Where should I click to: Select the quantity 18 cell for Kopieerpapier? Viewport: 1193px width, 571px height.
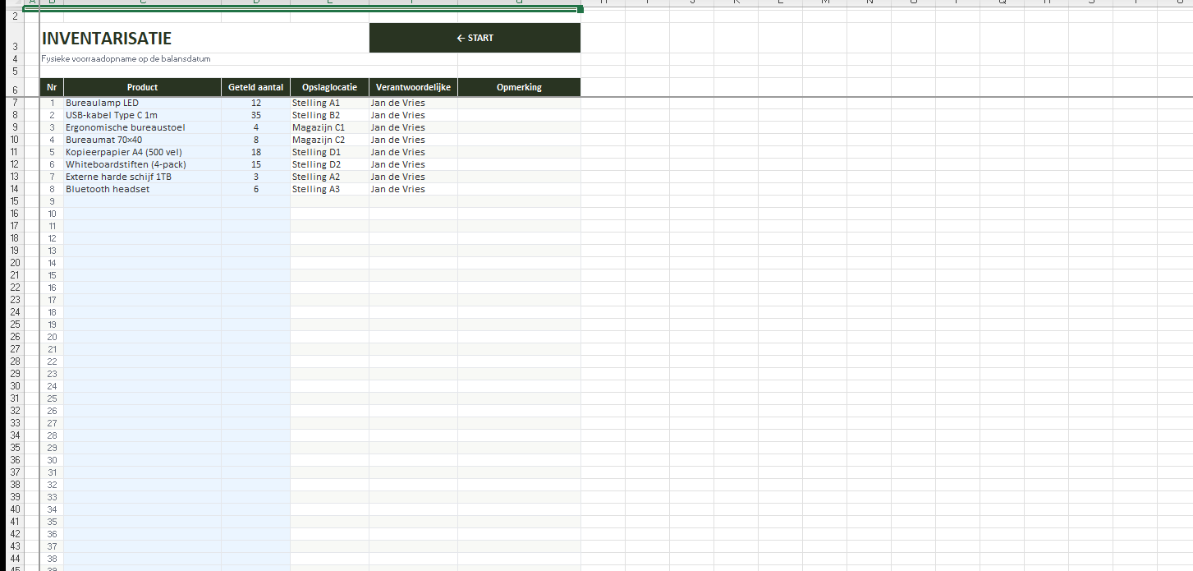255,152
